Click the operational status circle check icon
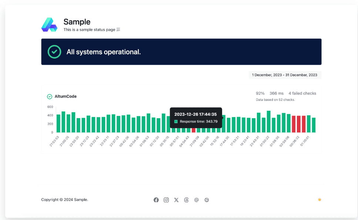The width and height of the screenshot is (358, 220). click(x=54, y=52)
